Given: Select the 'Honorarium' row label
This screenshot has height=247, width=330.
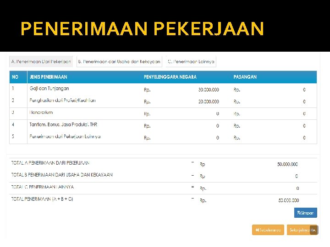Looking at the screenshot, I should (41, 113).
